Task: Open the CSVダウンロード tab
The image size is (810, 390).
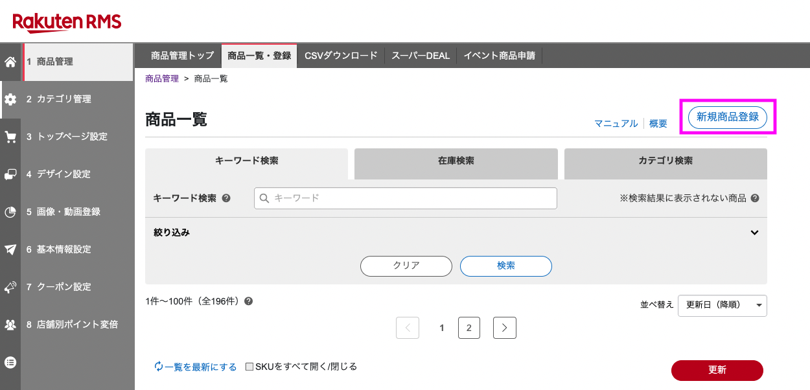Action: point(341,56)
